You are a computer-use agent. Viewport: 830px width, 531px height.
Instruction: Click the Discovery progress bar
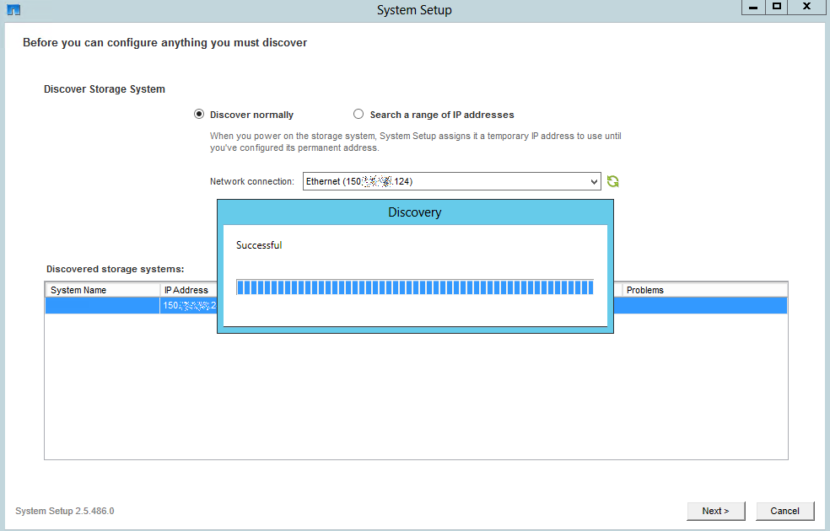(414, 287)
